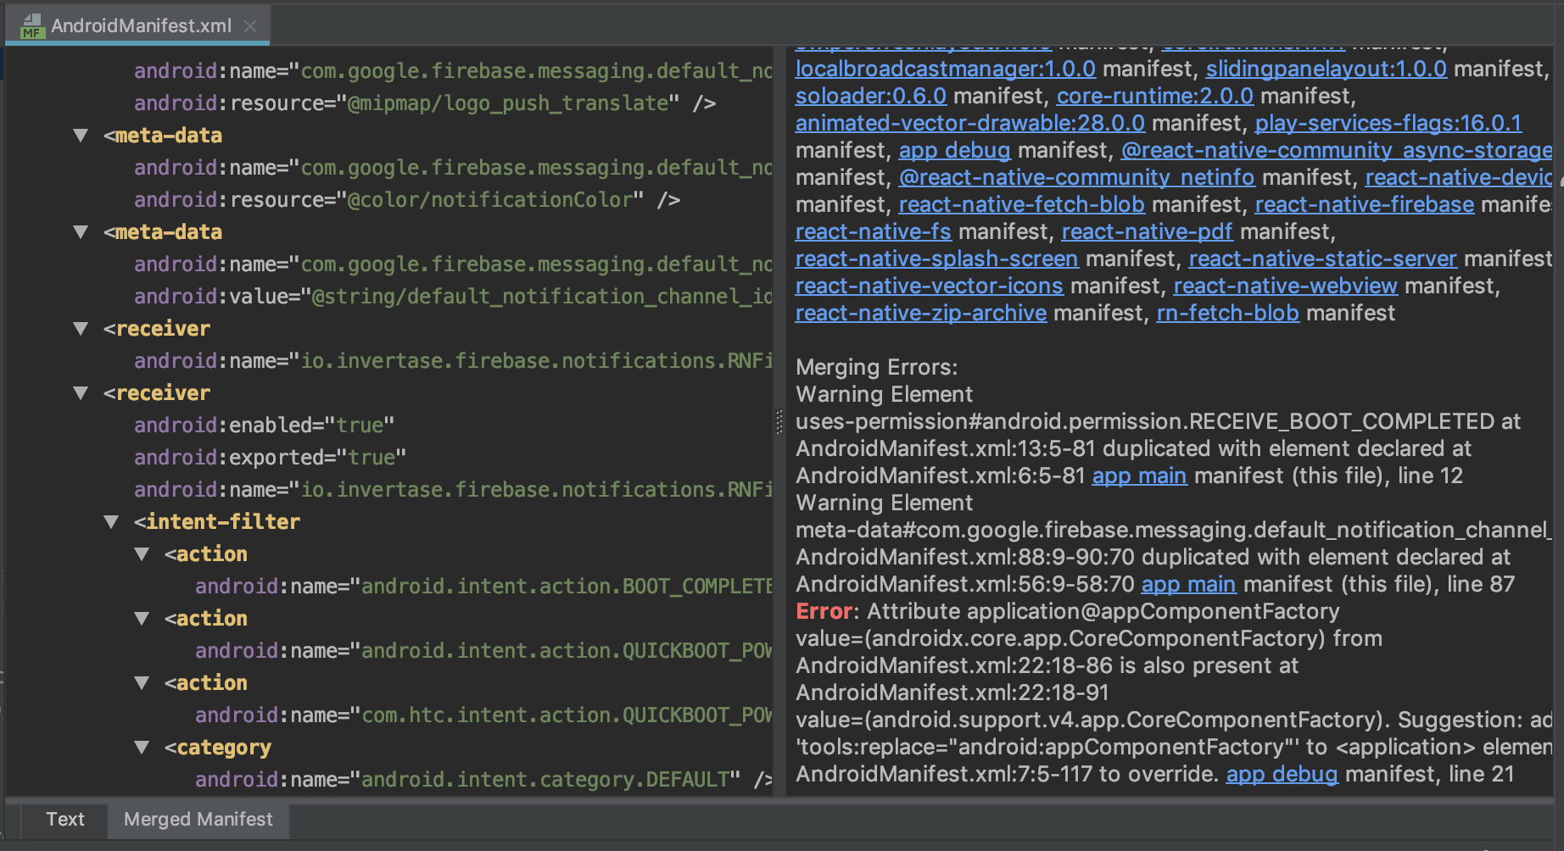Open the react-native-zip-archive link

coord(920,313)
